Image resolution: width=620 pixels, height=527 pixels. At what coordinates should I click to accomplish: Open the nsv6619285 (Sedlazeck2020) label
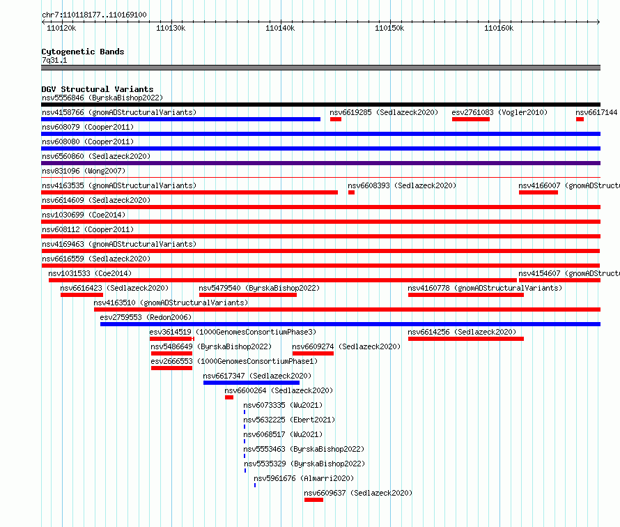(x=384, y=112)
